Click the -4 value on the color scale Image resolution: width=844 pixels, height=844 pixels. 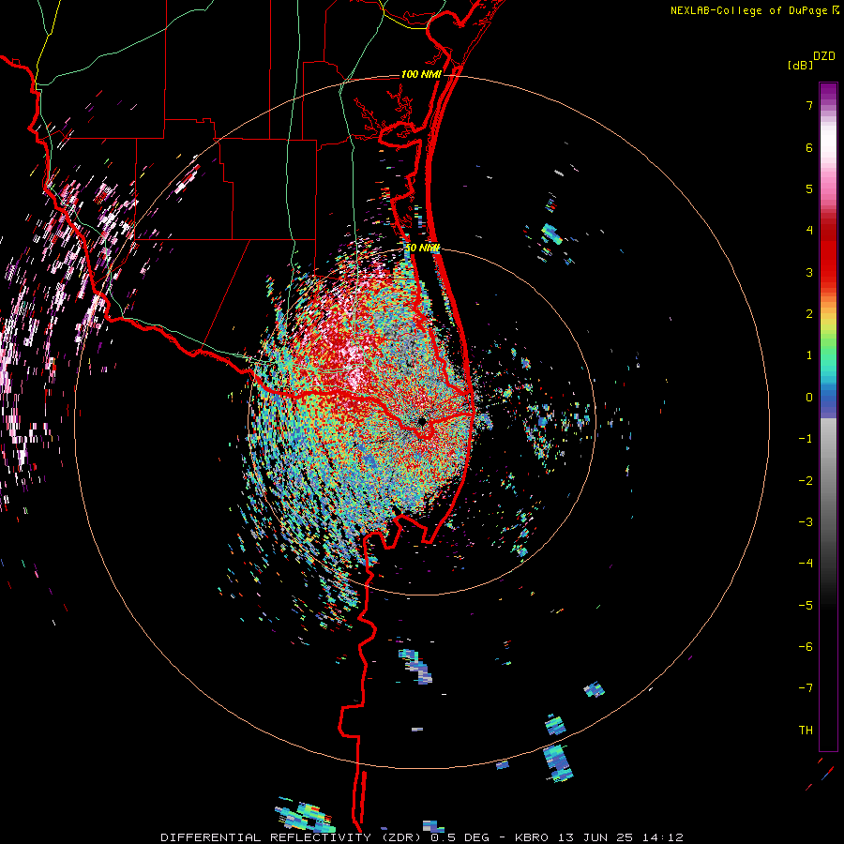coord(806,563)
